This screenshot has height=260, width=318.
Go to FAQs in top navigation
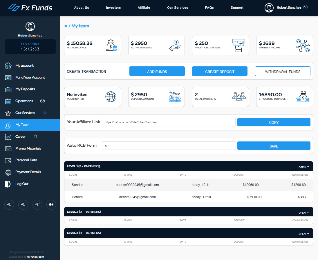pyautogui.click(x=209, y=8)
